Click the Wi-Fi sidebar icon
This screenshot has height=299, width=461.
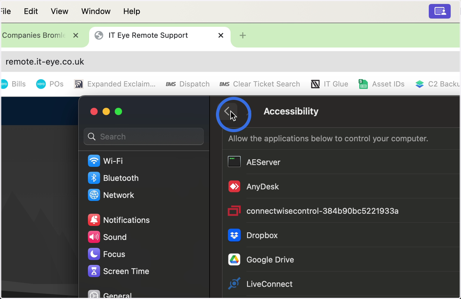click(x=94, y=161)
